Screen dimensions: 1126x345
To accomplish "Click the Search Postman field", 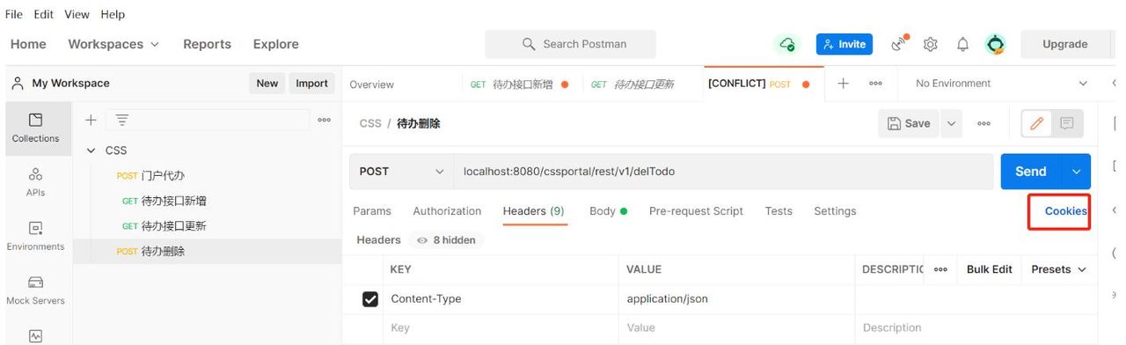I will click(570, 44).
